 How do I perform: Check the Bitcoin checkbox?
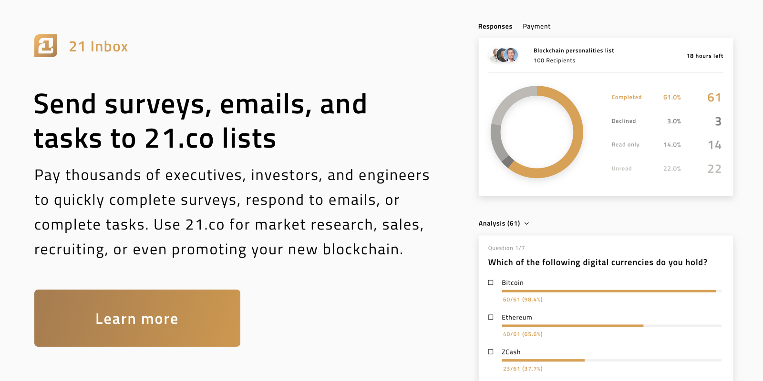491,282
